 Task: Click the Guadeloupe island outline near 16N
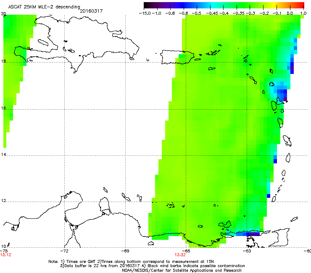point(277,105)
